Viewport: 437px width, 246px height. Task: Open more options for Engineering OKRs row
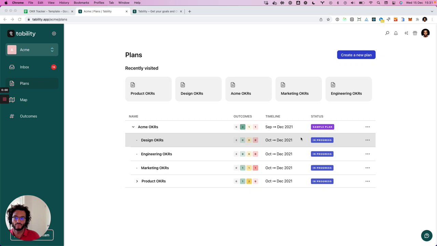click(x=367, y=154)
